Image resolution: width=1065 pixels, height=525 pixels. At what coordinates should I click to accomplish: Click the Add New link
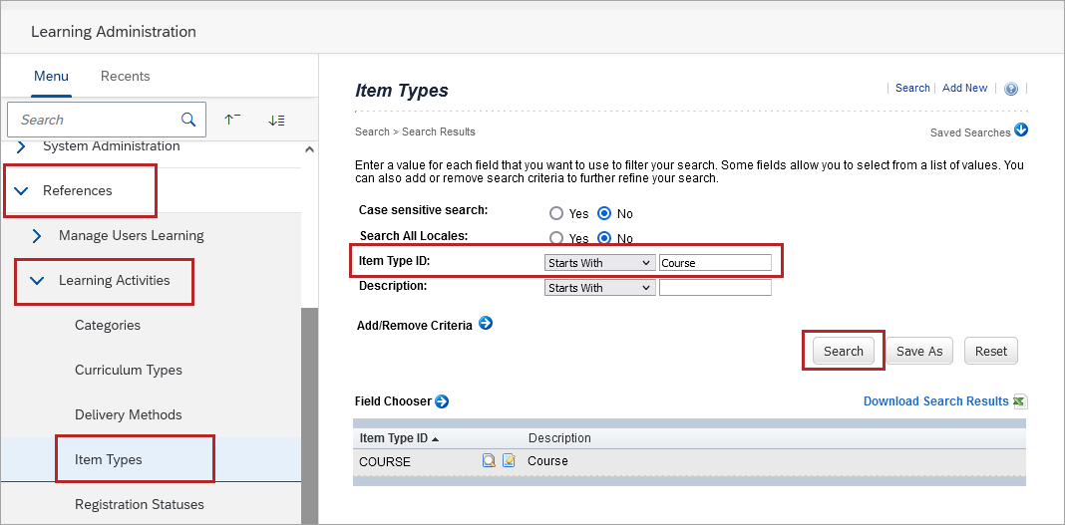click(964, 88)
